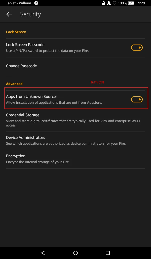Tap the battery icon in status bar
151x259 pixels.
131,3
